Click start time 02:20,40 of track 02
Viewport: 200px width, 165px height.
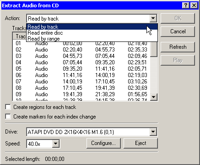[x=72, y=50]
